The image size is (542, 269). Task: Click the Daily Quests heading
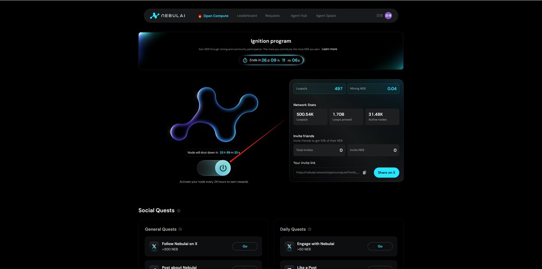coord(293,229)
